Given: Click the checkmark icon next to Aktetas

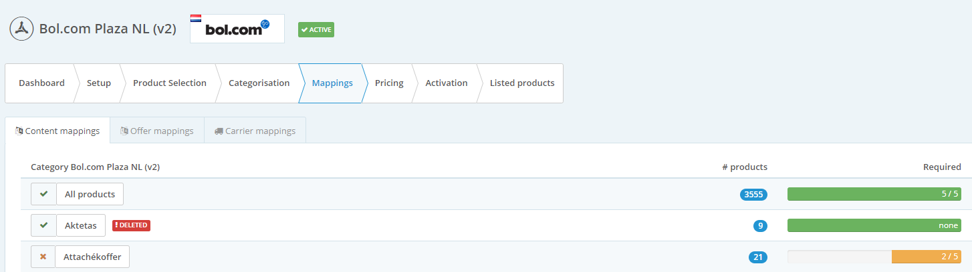Looking at the screenshot, I should pyautogui.click(x=43, y=225).
